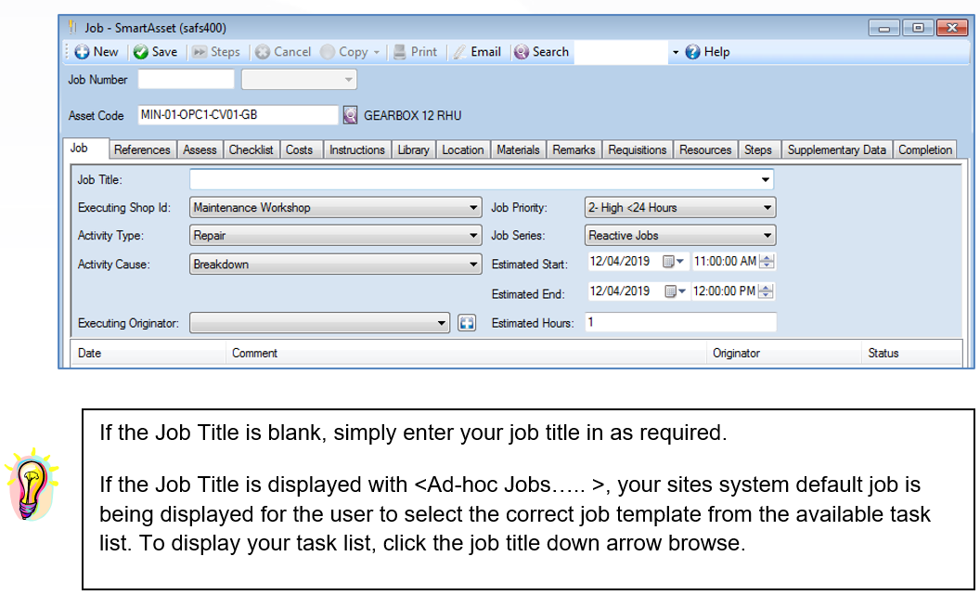Open Email from the toolbar
Screen dimensions: 980x595
click(x=460, y=52)
